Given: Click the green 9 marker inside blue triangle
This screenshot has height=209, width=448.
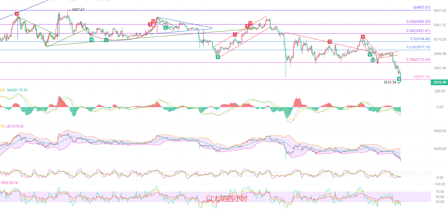Looking at the screenshot, I should tap(166, 28).
